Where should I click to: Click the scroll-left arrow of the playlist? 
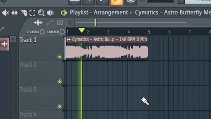click(70, 23)
